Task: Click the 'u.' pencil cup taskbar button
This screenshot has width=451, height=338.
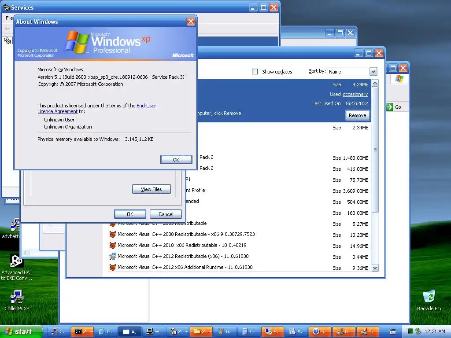Action: click(224, 331)
